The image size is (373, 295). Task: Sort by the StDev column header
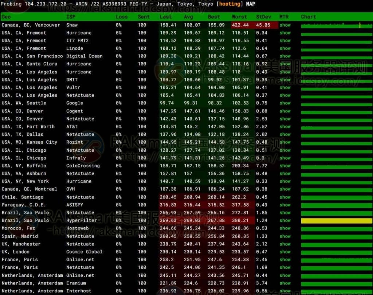coord(263,17)
